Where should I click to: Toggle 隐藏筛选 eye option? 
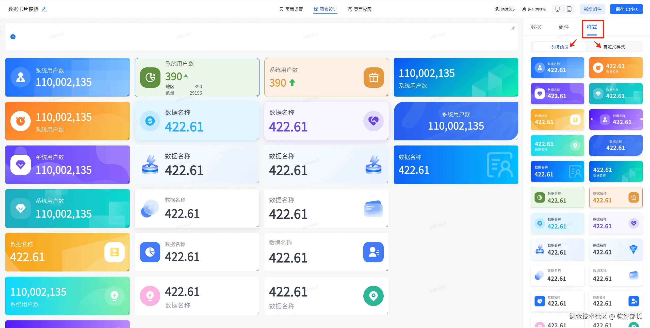pos(505,9)
